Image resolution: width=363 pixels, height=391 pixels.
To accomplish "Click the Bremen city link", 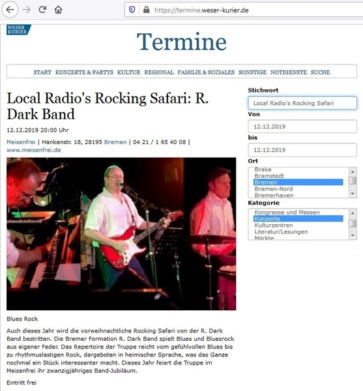I will click(x=115, y=142).
